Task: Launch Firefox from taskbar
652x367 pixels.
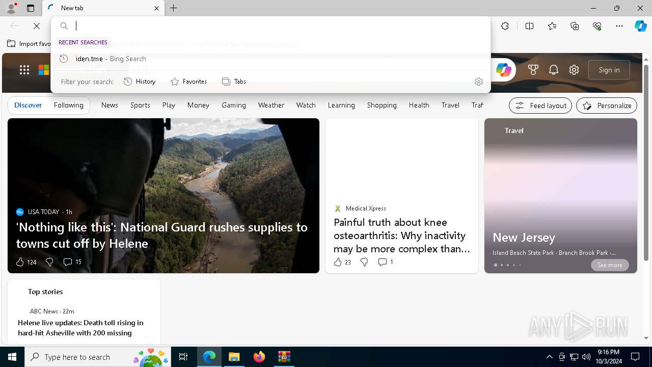Action: (259, 357)
